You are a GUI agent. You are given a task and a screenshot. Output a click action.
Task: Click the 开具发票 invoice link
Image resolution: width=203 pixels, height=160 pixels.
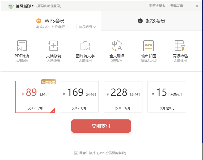[x=177, y=6]
